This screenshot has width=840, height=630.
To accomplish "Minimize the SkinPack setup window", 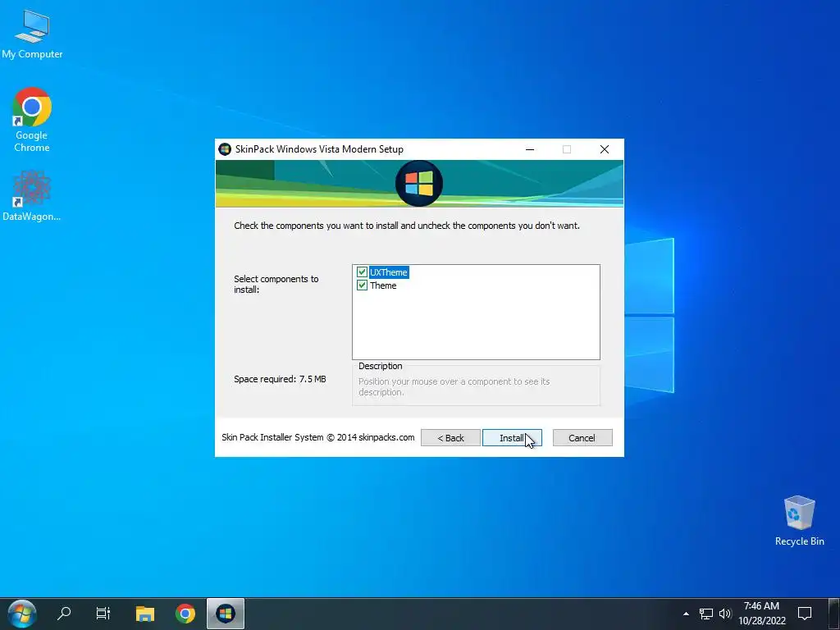I will (530, 149).
